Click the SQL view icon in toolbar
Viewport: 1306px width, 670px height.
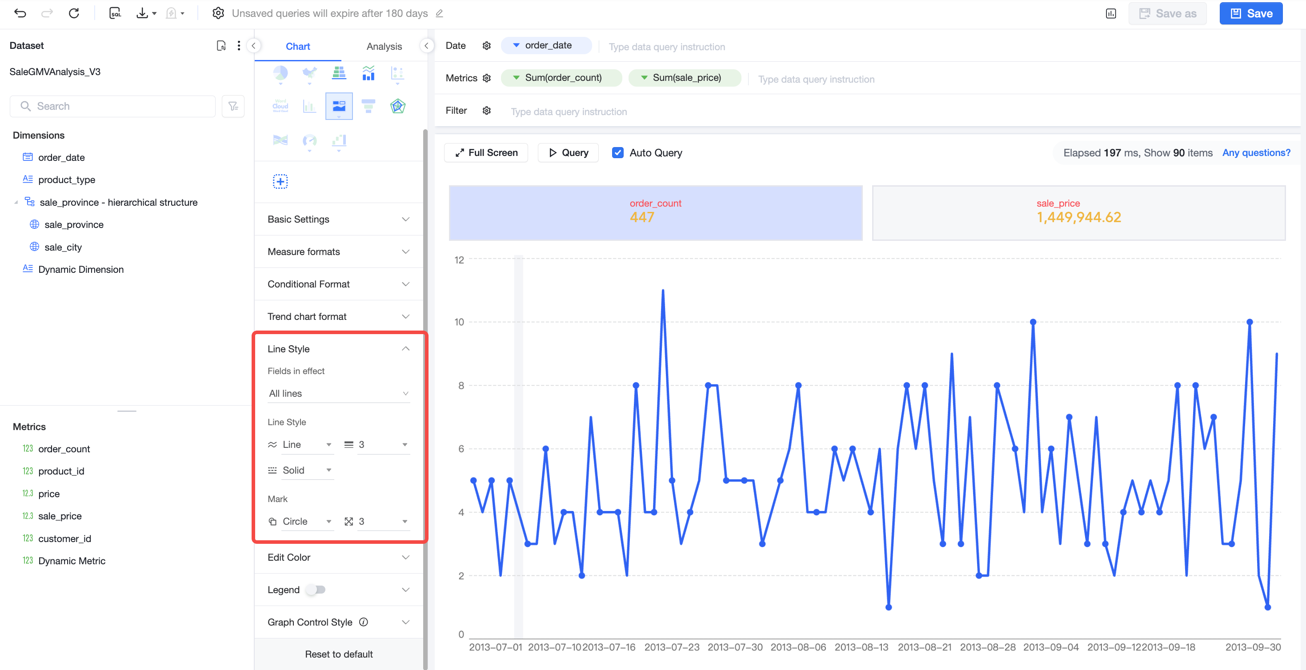point(115,13)
